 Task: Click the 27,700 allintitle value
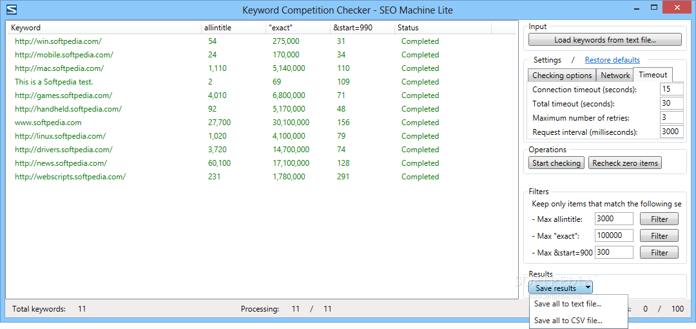click(219, 123)
